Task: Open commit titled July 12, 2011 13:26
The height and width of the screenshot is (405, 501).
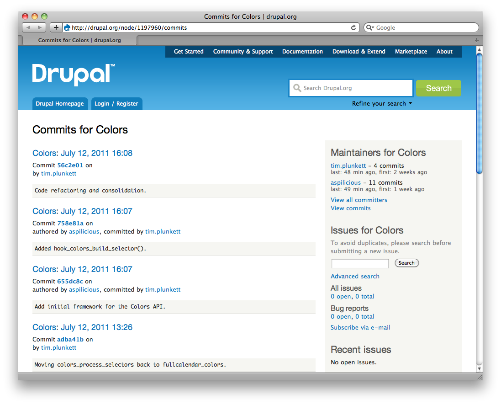Action: click(x=83, y=327)
